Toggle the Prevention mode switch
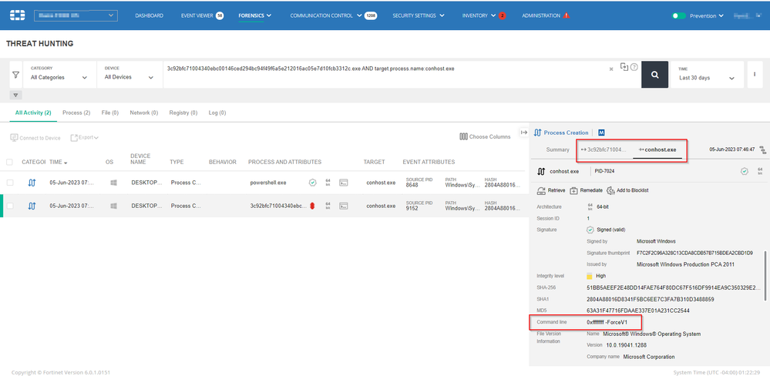This screenshot has height=376, width=770. point(678,15)
